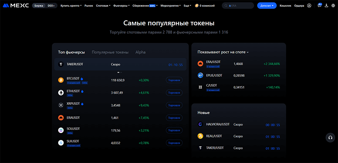
Task: Open the Депозит dropdown button
Action: tap(267, 6)
